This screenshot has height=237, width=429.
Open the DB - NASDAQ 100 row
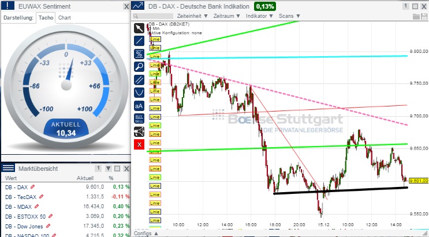tap(66, 235)
